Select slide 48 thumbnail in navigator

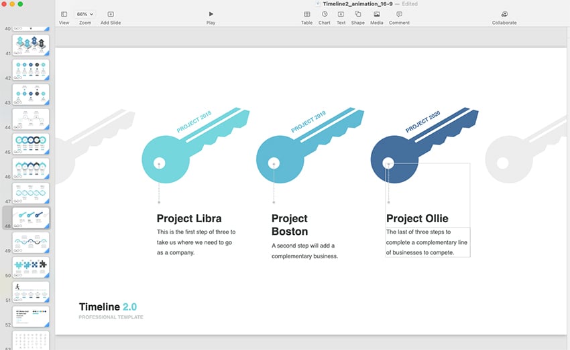31,217
